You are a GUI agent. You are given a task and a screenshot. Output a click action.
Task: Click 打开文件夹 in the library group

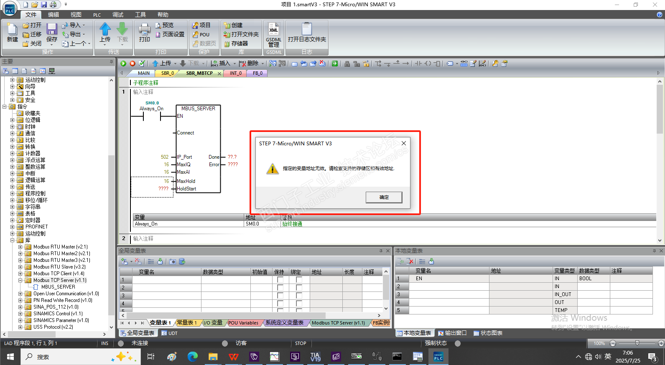[241, 34]
